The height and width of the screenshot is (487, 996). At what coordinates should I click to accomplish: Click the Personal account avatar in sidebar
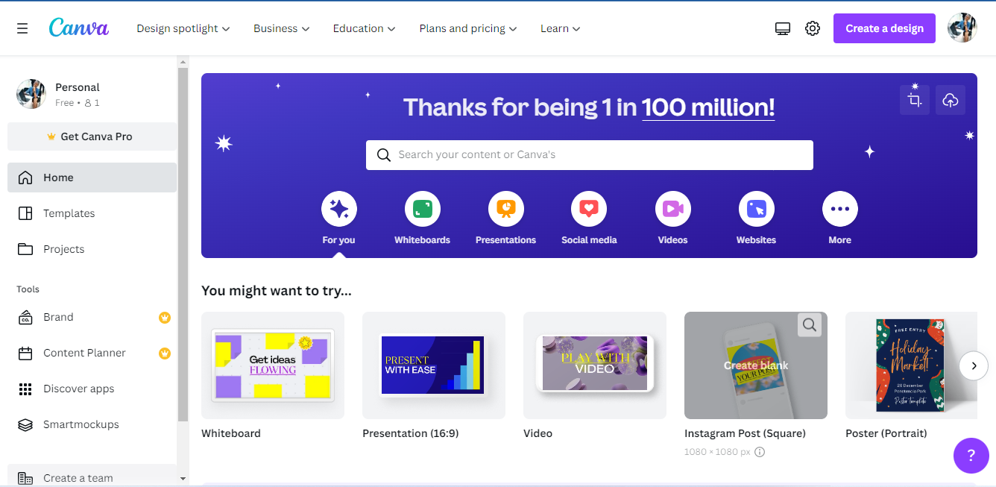point(31,94)
